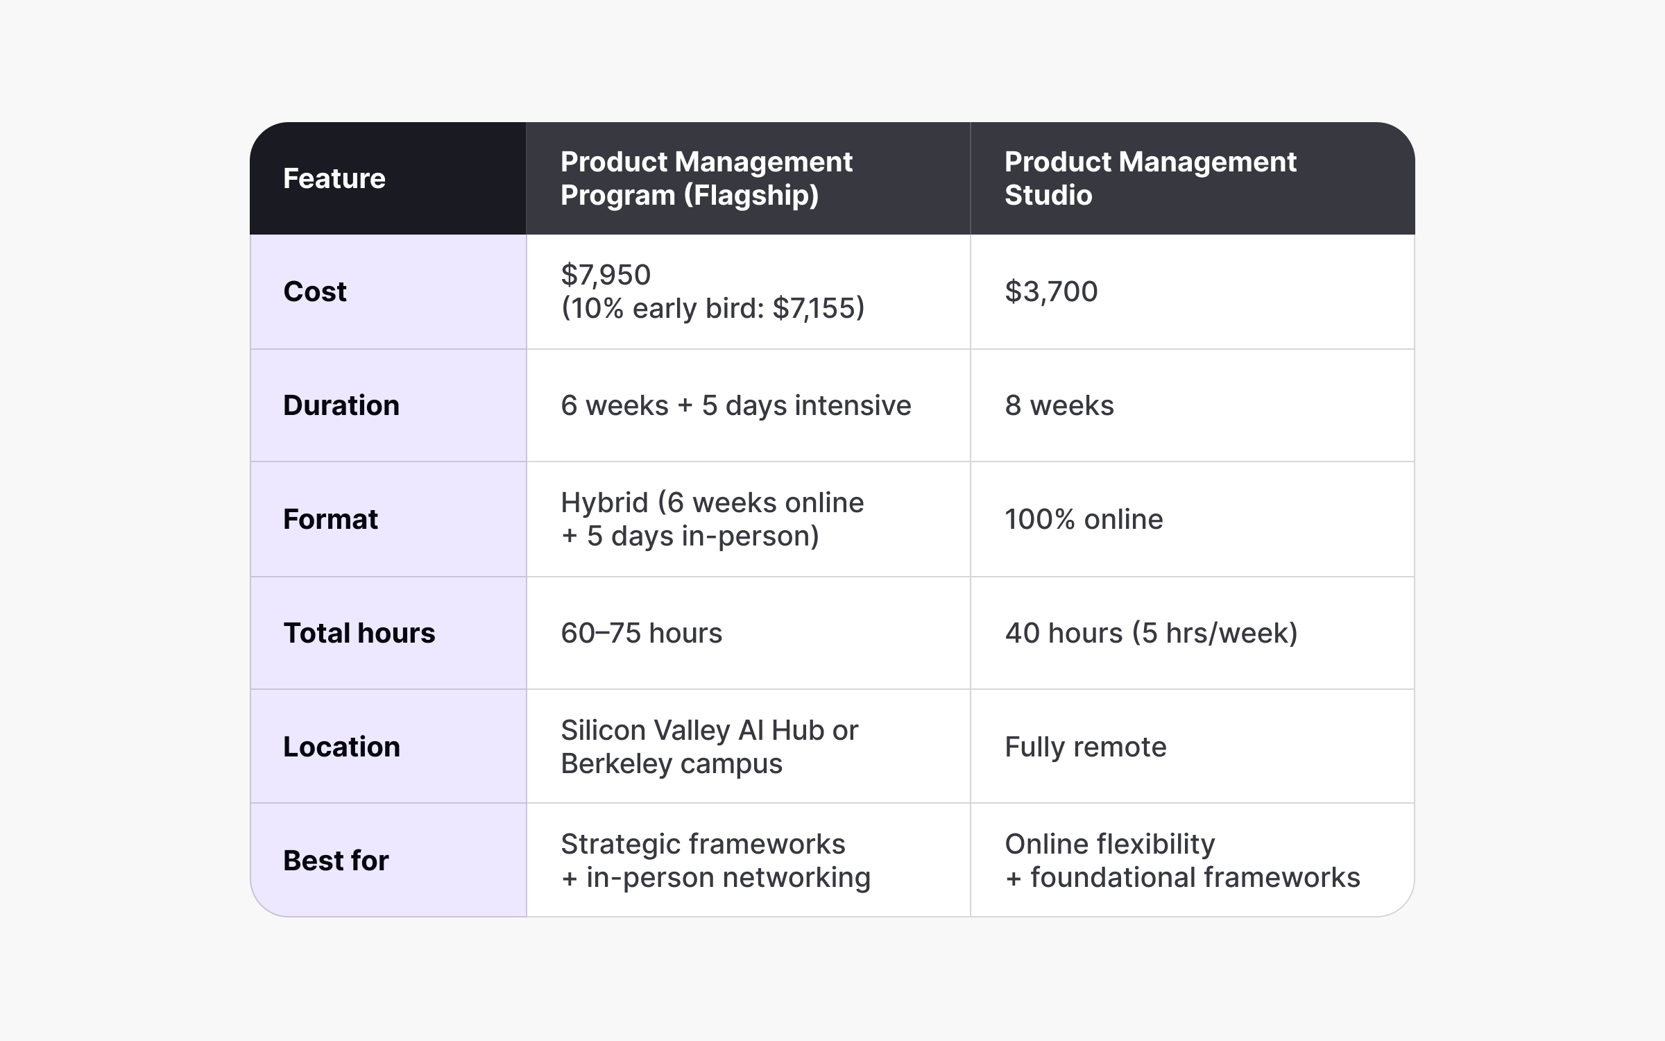The image size is (1665, 1041).
Task: Click the Hybrid format cell
Action: 712,519
